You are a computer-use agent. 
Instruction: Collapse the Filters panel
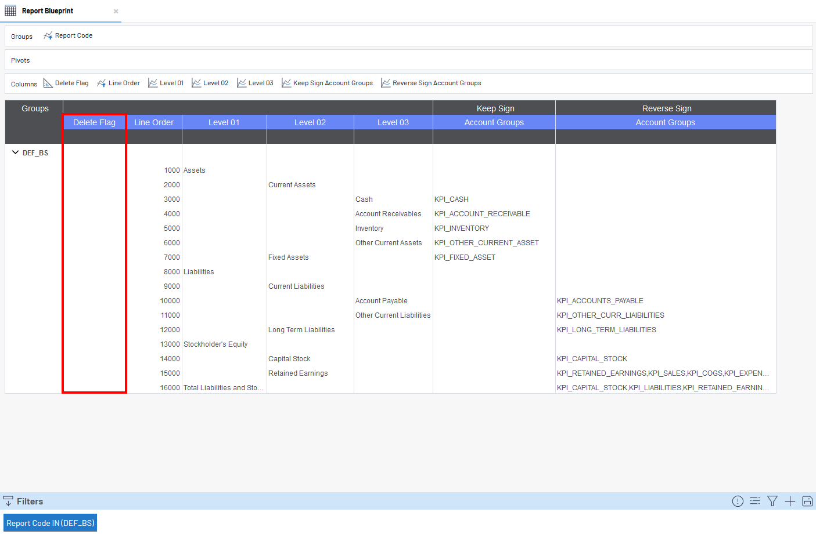click(x=8, y=502)
